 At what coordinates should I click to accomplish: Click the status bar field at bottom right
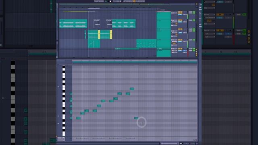pos(169,143)
